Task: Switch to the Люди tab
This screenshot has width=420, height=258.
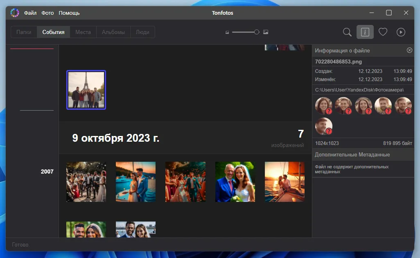Action: pos(142,32)
